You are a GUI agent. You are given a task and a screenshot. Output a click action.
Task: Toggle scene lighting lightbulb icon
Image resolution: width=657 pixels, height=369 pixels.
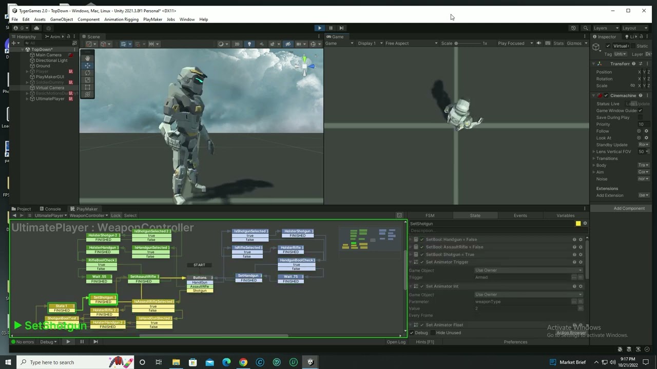249,44
